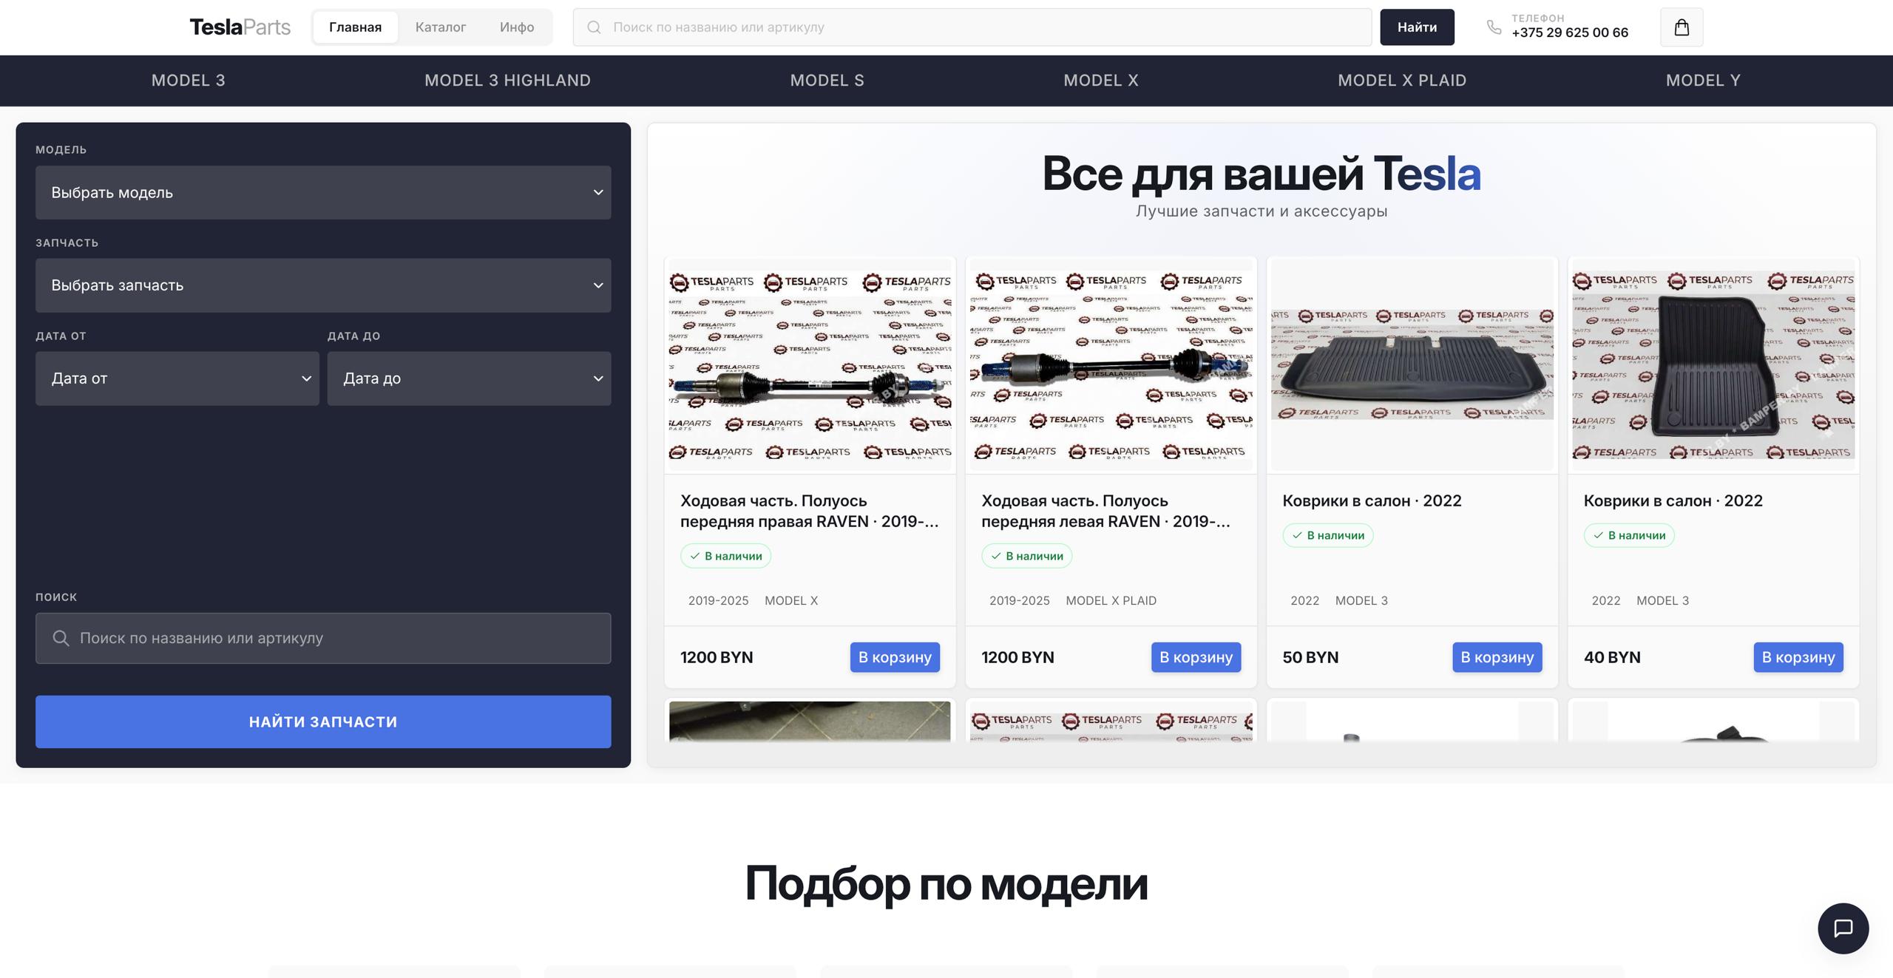Select MODEL 3 HIGHLAND in the navigation bar

click(x=507, y=81)
